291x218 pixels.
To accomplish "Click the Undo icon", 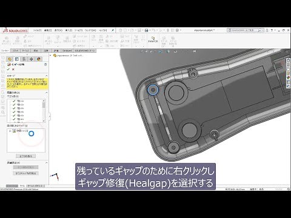I will pyautogui.click(x=153, y=30).
